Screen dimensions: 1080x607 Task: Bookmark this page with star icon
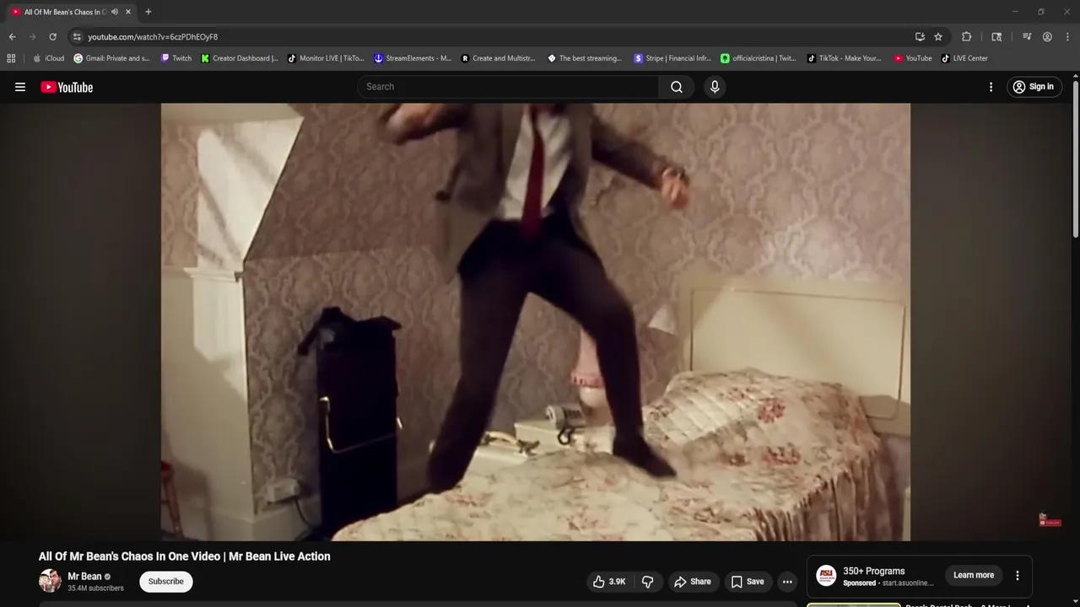click(938, 37)
